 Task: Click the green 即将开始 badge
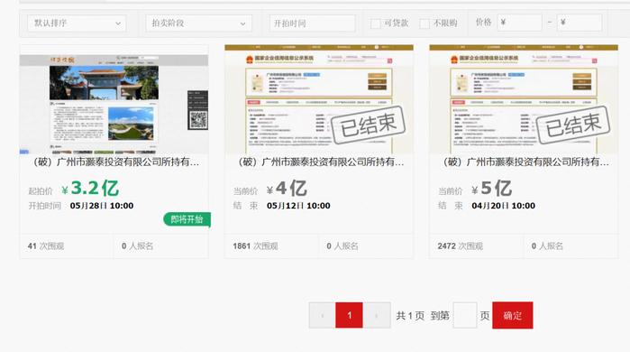click(x=187, y=219)
